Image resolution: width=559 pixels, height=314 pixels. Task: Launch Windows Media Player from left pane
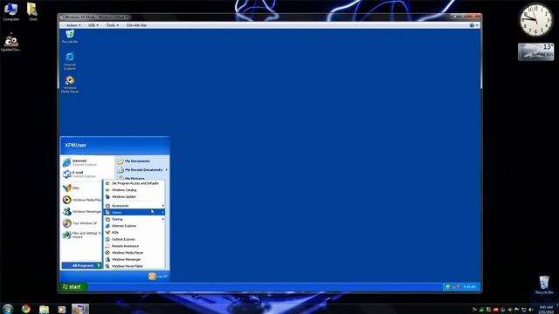coord(82,200)
